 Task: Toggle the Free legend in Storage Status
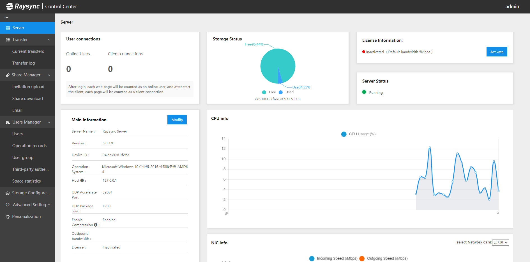tap(269, 92)
